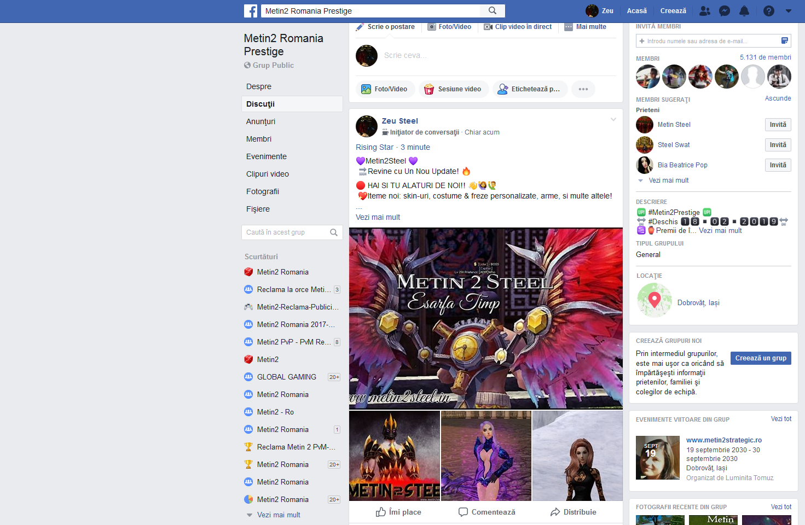Open quick help question mark icon
This screenshot has width=805, height=525.
click(x=769, y=11)
